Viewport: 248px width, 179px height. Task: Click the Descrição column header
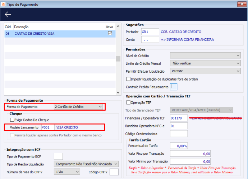[x=59, y=27]
